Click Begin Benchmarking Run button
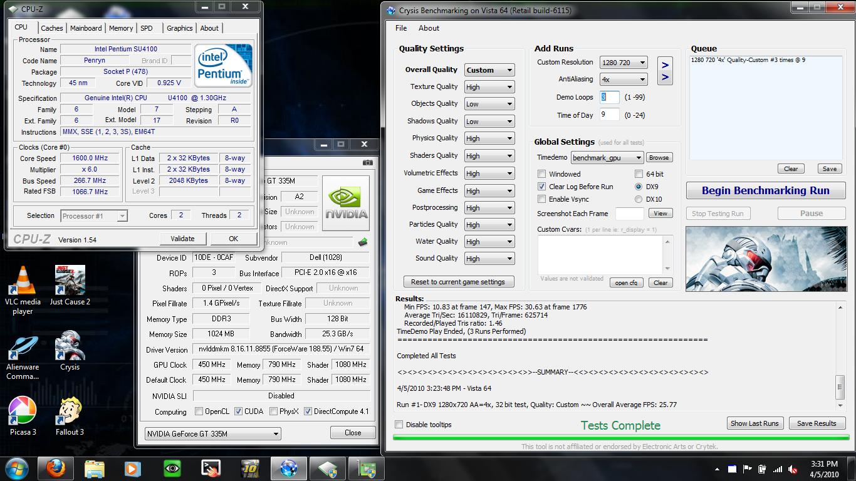The width and height of the screenshot is (856, 481). point(765,190)
